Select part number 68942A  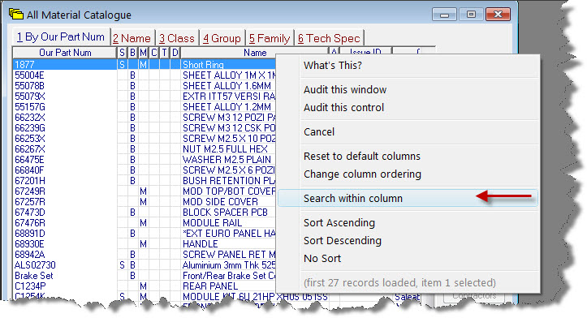29,255
